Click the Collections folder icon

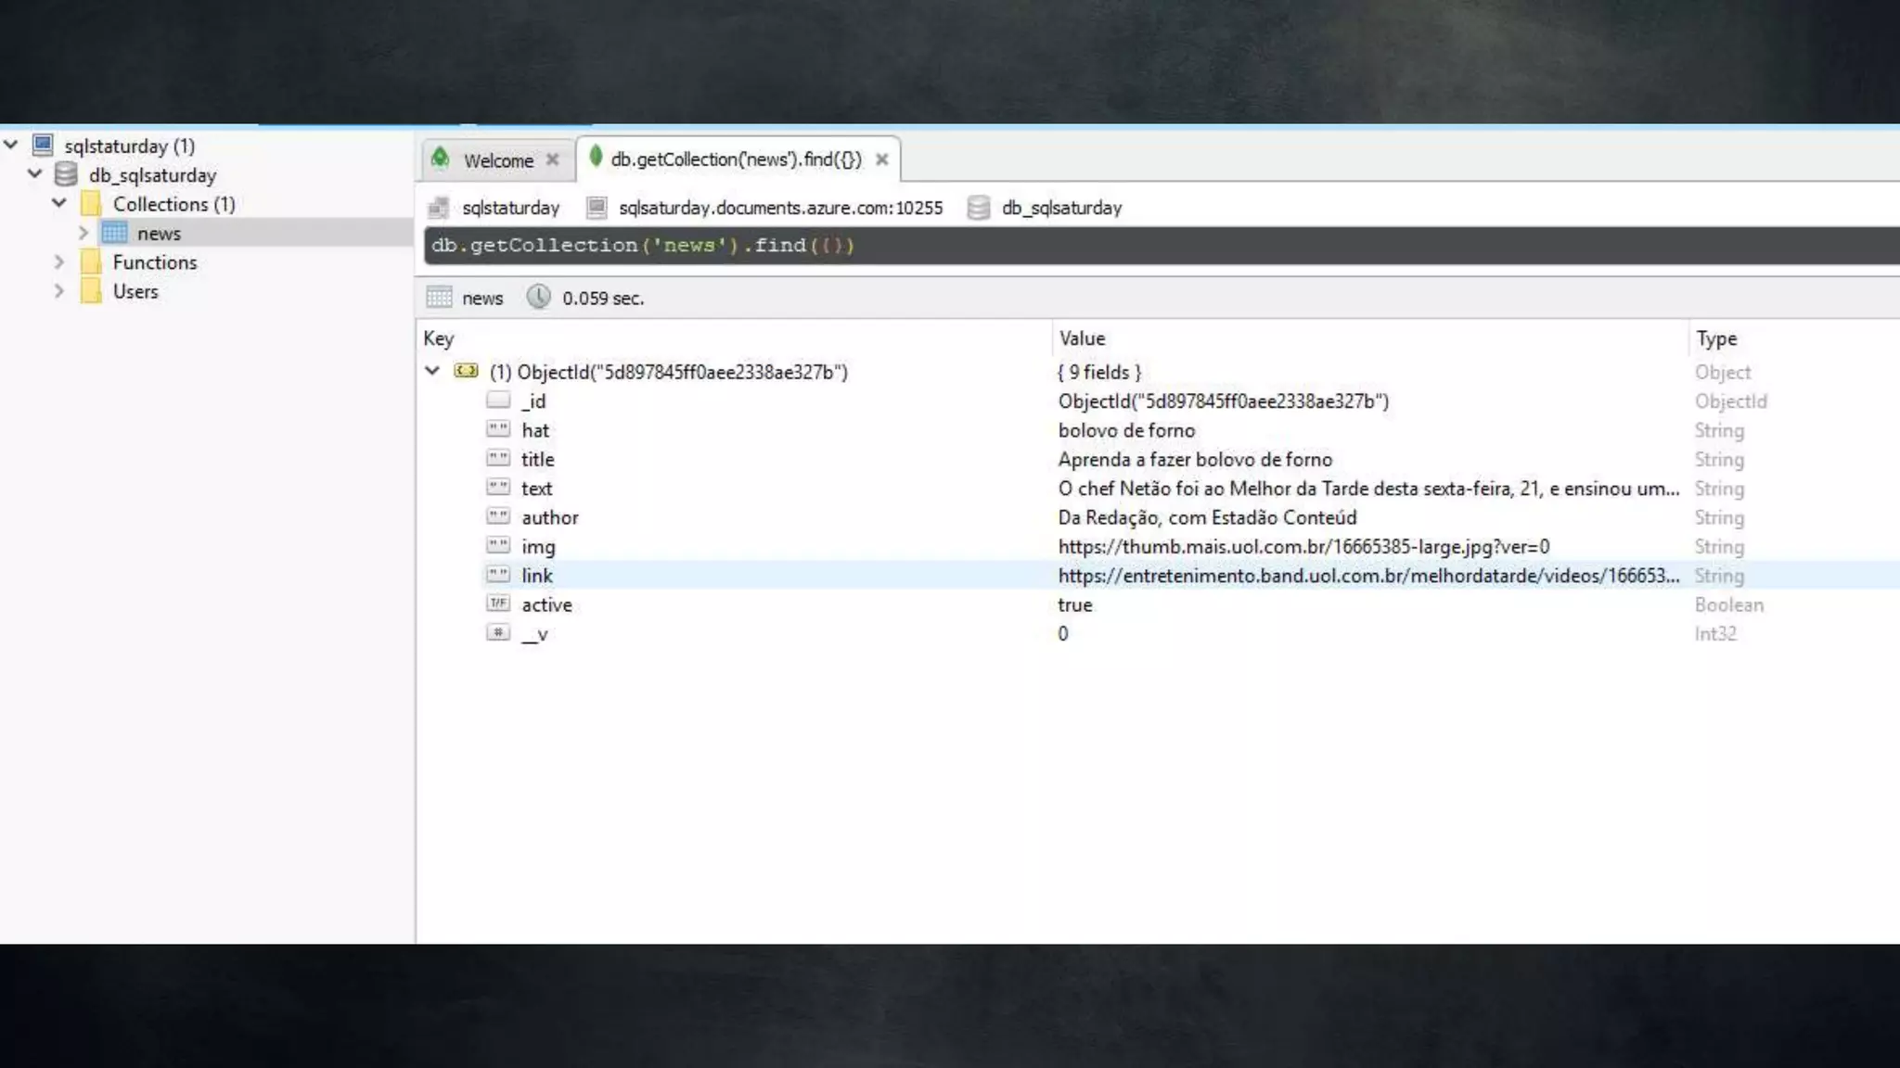pyautogui.click(x=91, y=204)
